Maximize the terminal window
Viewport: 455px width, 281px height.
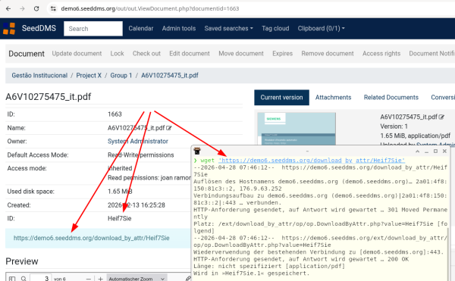tap(435, 151)
